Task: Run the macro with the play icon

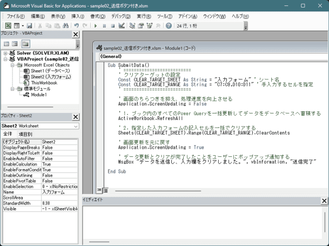Action: click(96, 26)
